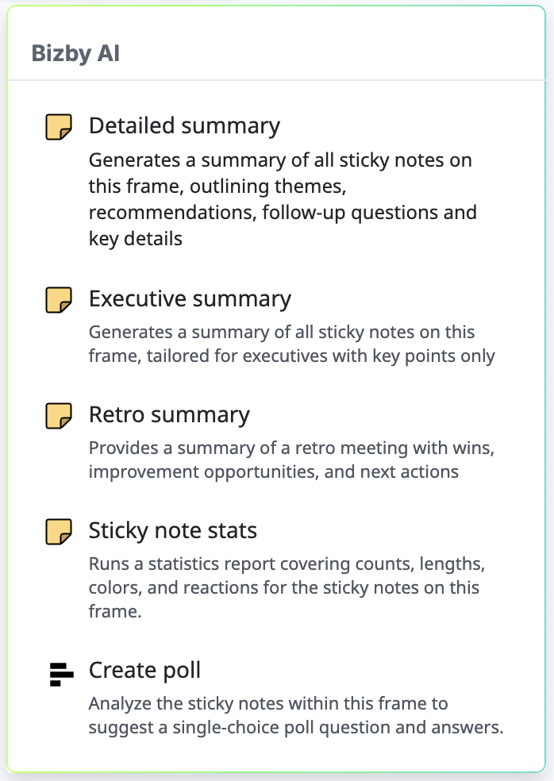
Task: Click the sticky note icon beside Executive summary
Action: pos(59,300)
